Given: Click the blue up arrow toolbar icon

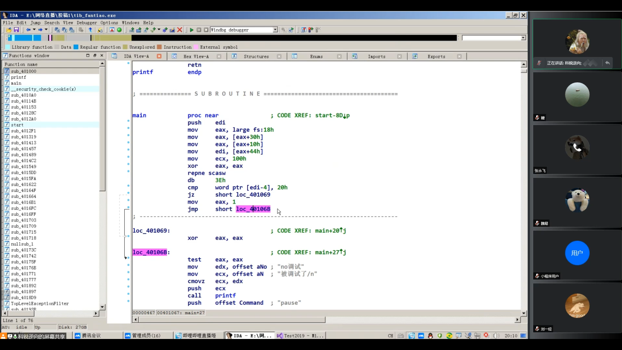Looking at the screenshot, I should click(x=90, y=30).
